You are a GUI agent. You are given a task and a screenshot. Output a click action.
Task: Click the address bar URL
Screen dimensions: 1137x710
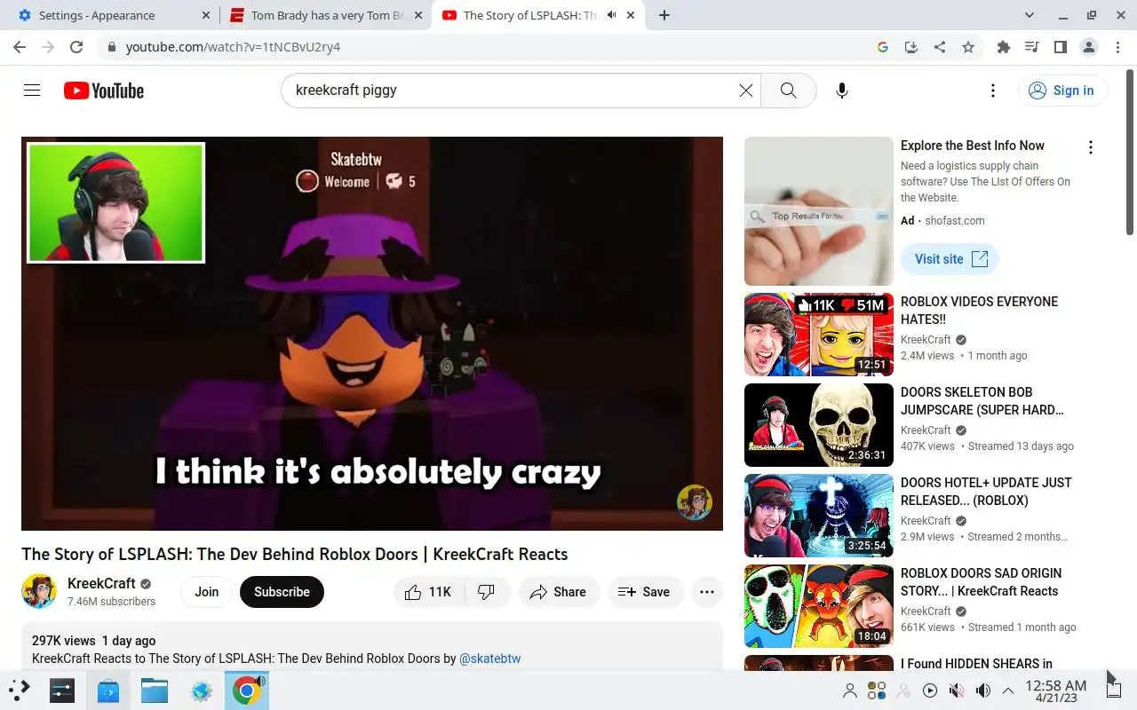point(233,47)
